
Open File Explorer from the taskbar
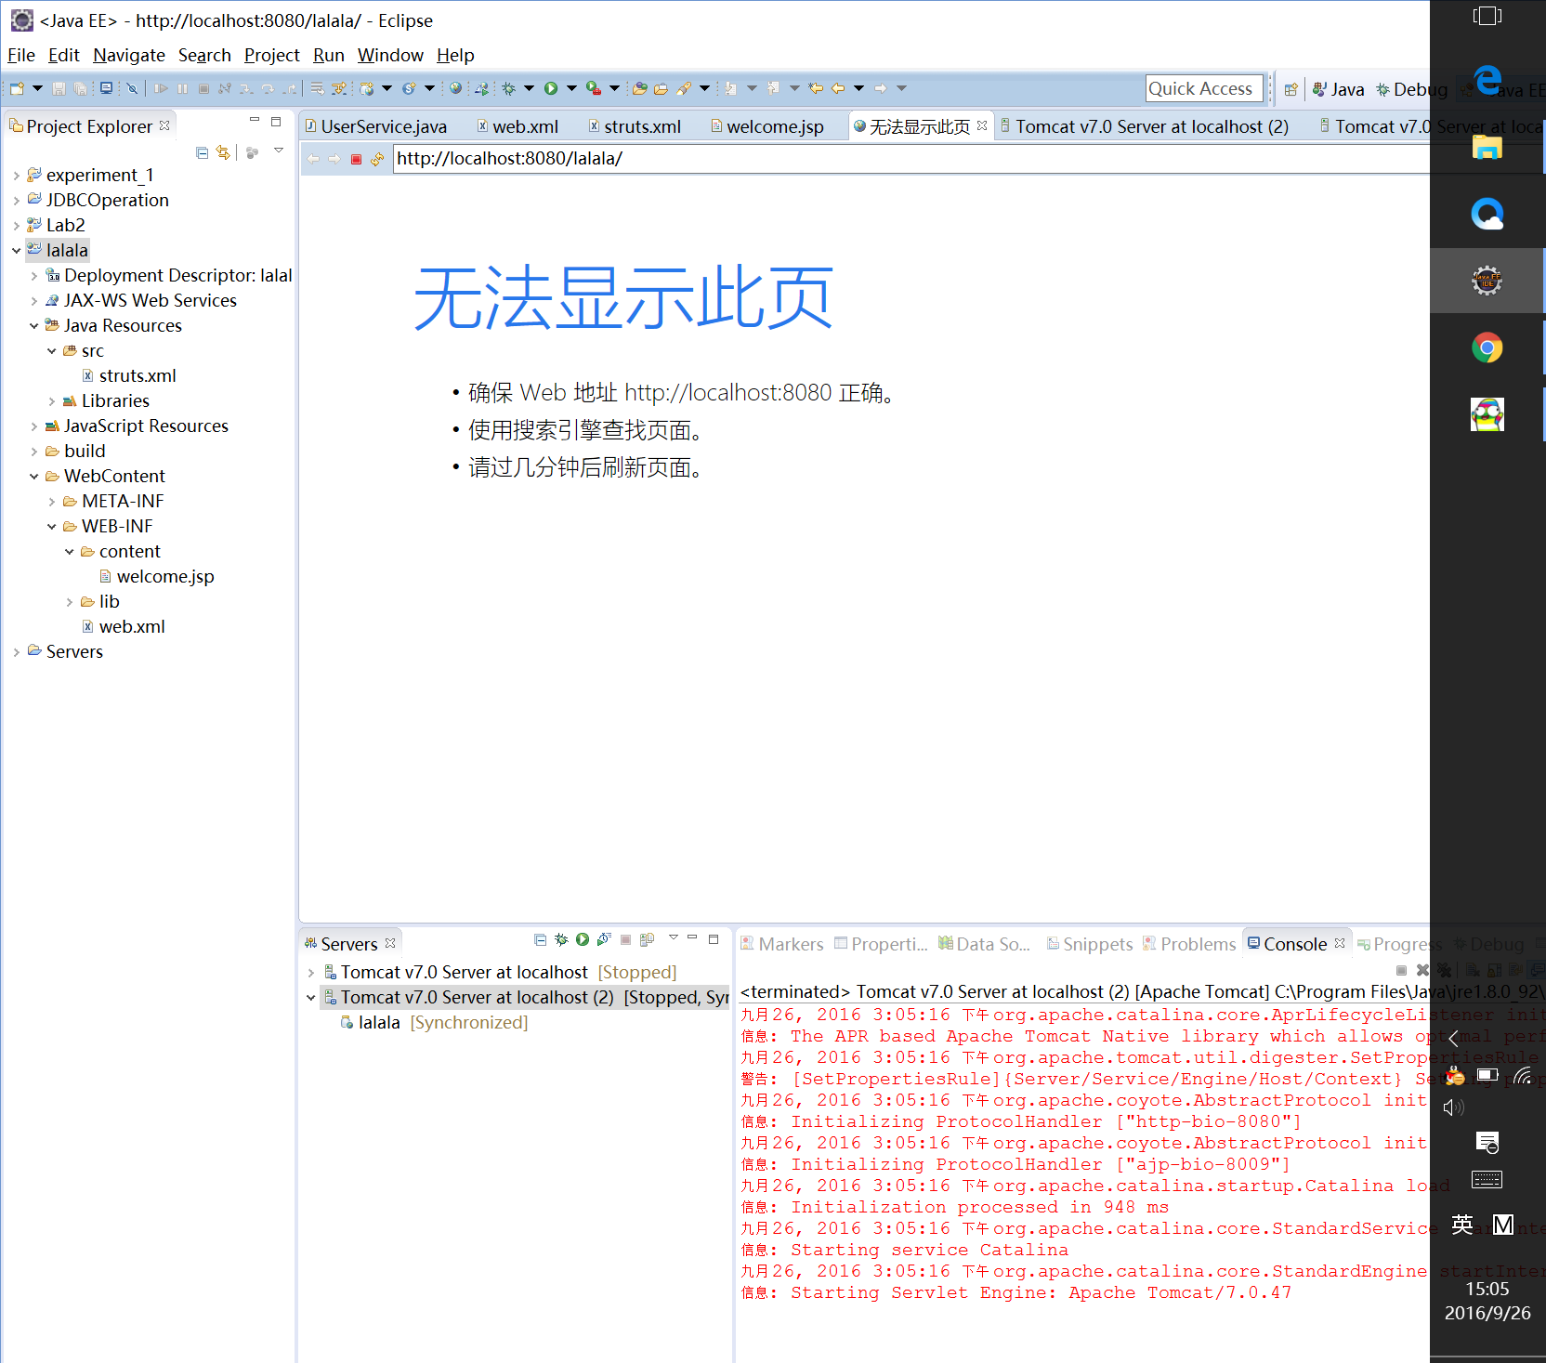pyautogui.click(x=1487, y=148)
